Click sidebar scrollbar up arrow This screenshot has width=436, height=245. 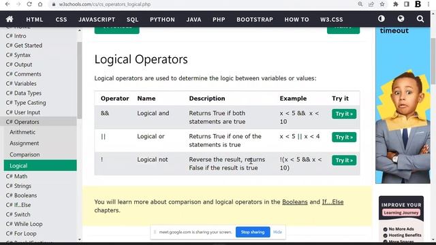pos(80,30)
